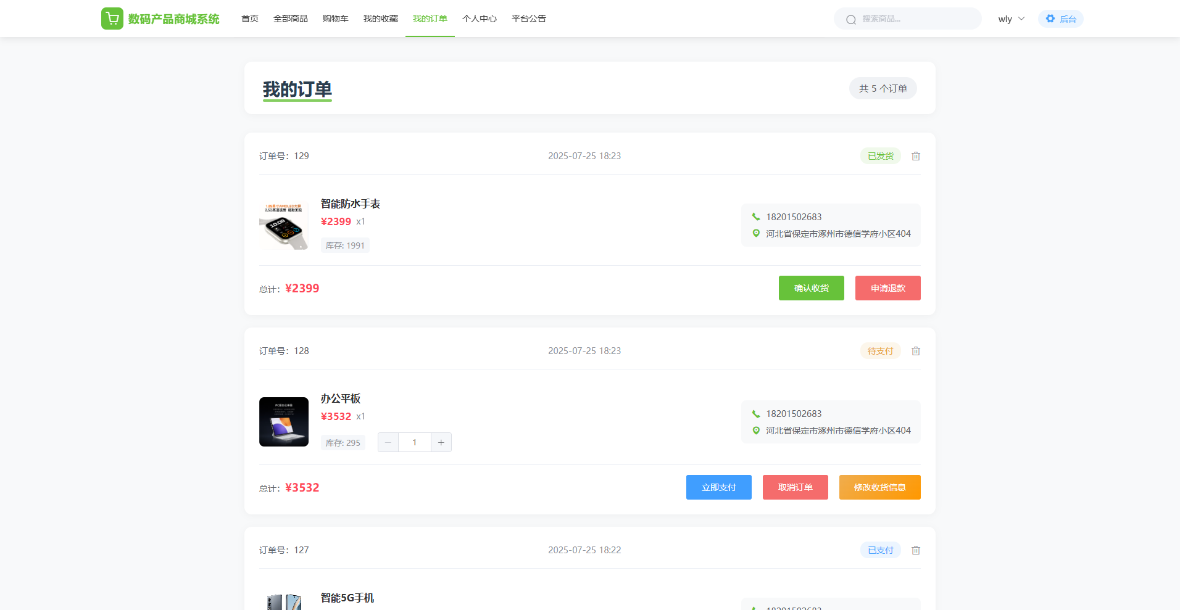Decrease 办公平板 quantity with minus button
This screenshot has width=1180, height=610.
click(388, 442)
